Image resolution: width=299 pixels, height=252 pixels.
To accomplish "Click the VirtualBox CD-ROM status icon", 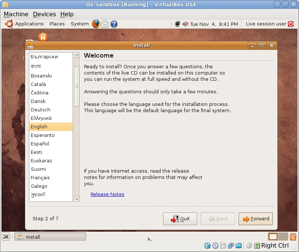I will click(x=215, y=246).
